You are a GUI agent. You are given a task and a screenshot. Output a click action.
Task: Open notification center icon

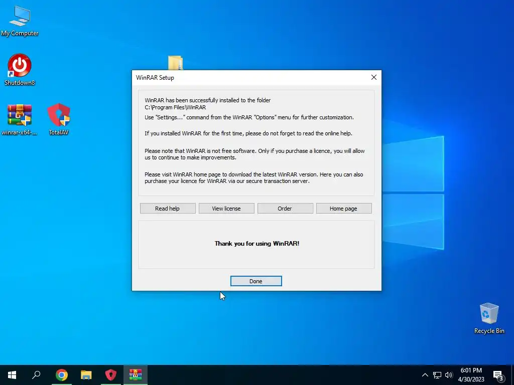(498, 375)
